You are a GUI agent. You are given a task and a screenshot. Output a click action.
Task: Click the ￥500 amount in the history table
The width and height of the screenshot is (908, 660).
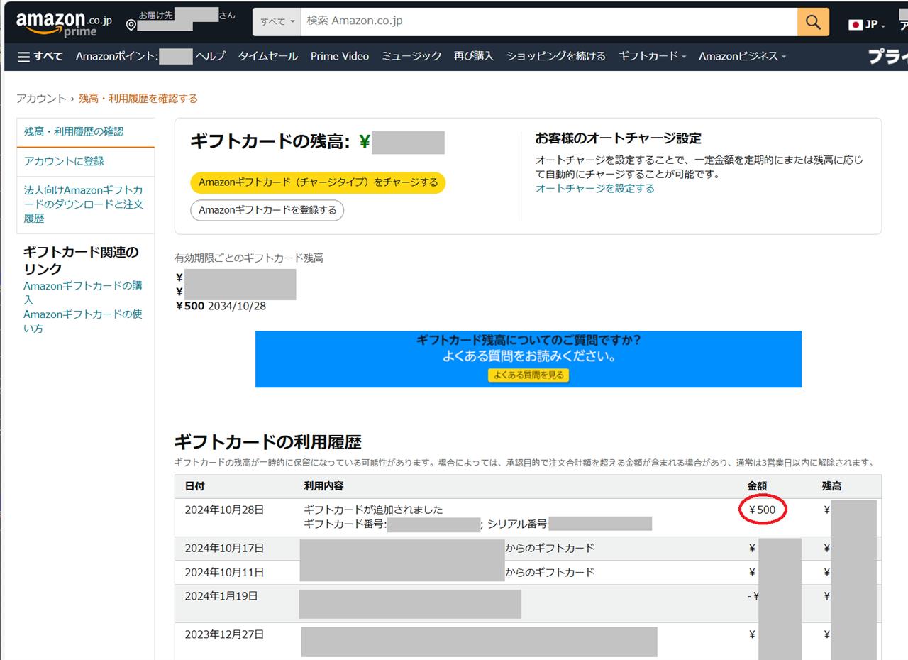click(x=762, y=510)
